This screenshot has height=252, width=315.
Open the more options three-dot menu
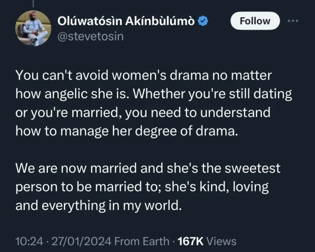pos(292,21)
